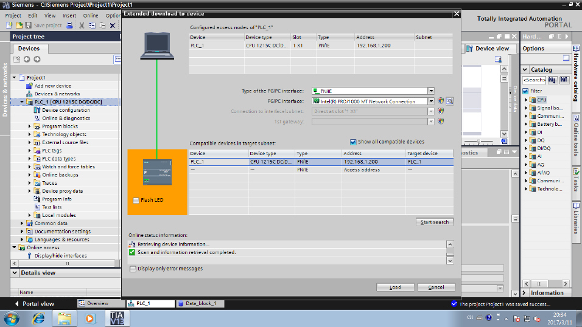Click shield icon beside 1st gateway

[x=441, y=121]
